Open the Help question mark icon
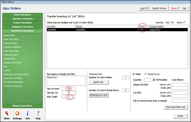Screen dimensions: 191x122 38,113
